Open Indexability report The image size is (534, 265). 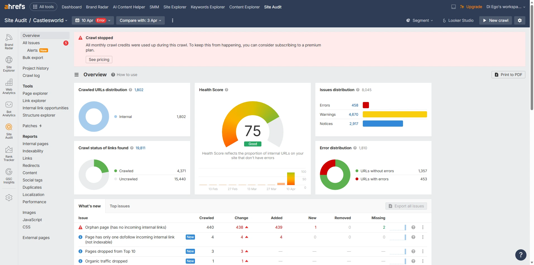point(33,151)
